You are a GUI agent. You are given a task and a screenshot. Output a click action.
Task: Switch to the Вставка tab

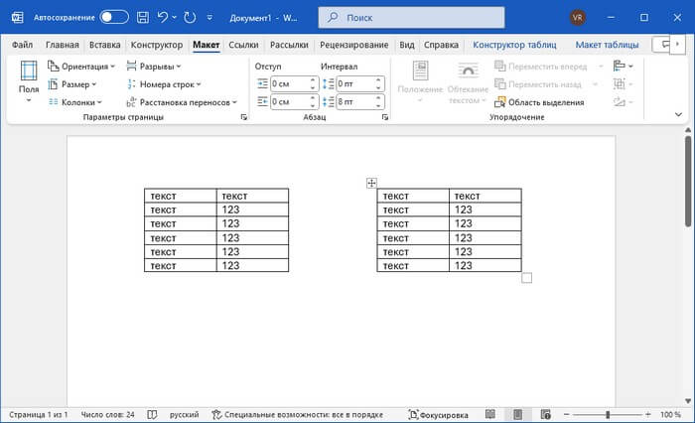click(104, 45)
